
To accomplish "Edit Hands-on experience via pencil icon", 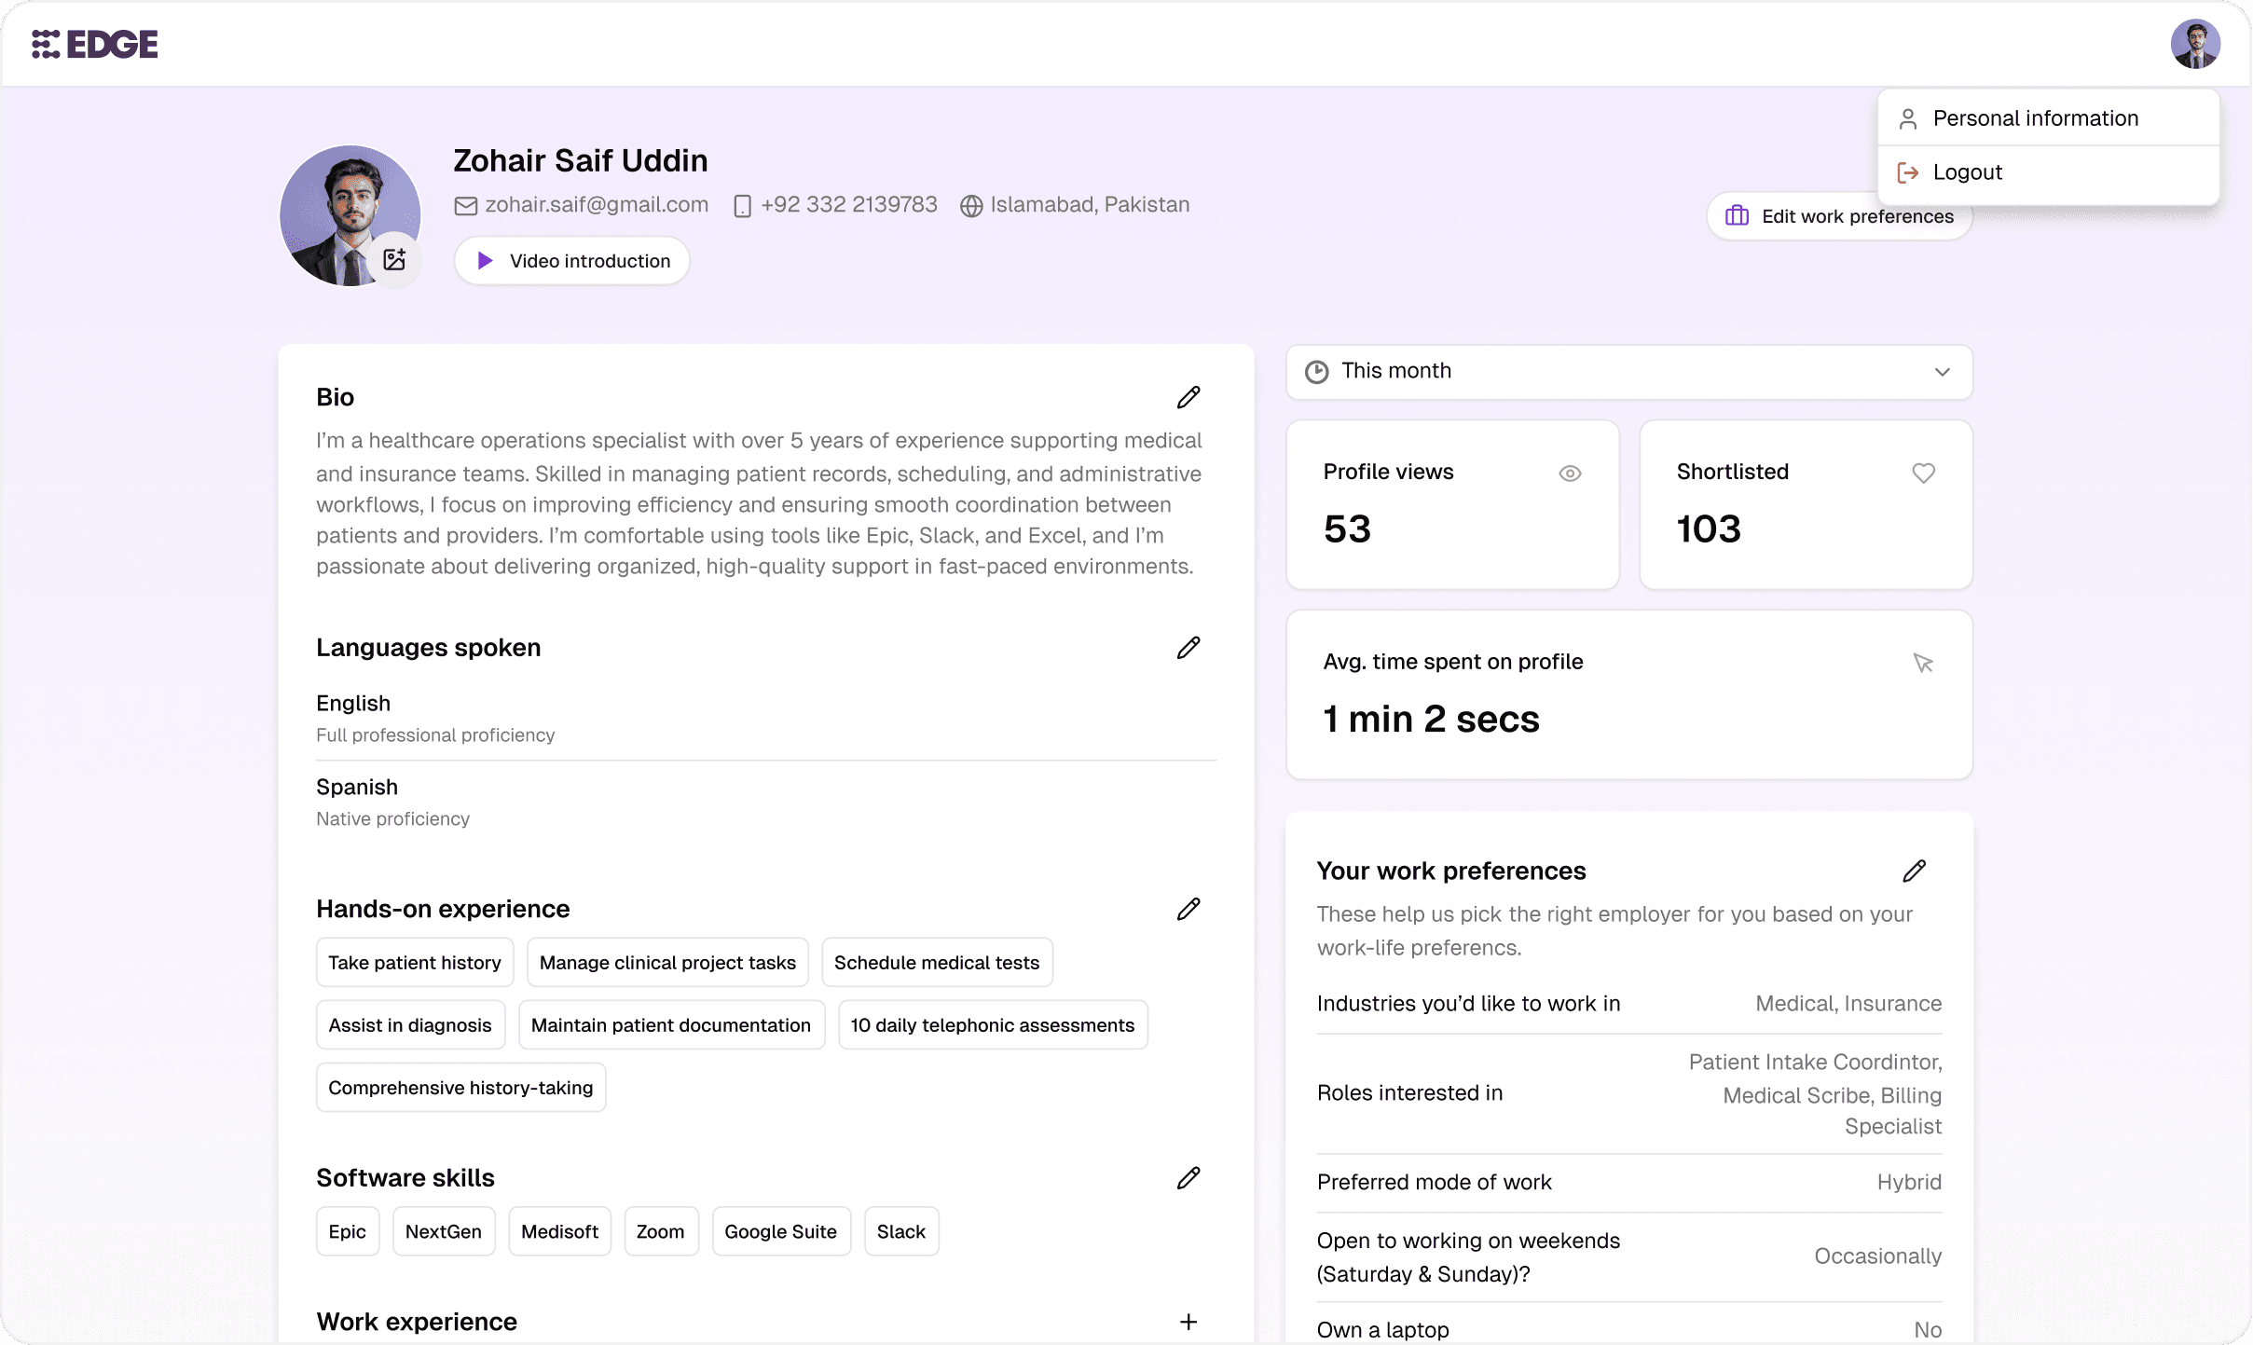I will pos(1188,909).
